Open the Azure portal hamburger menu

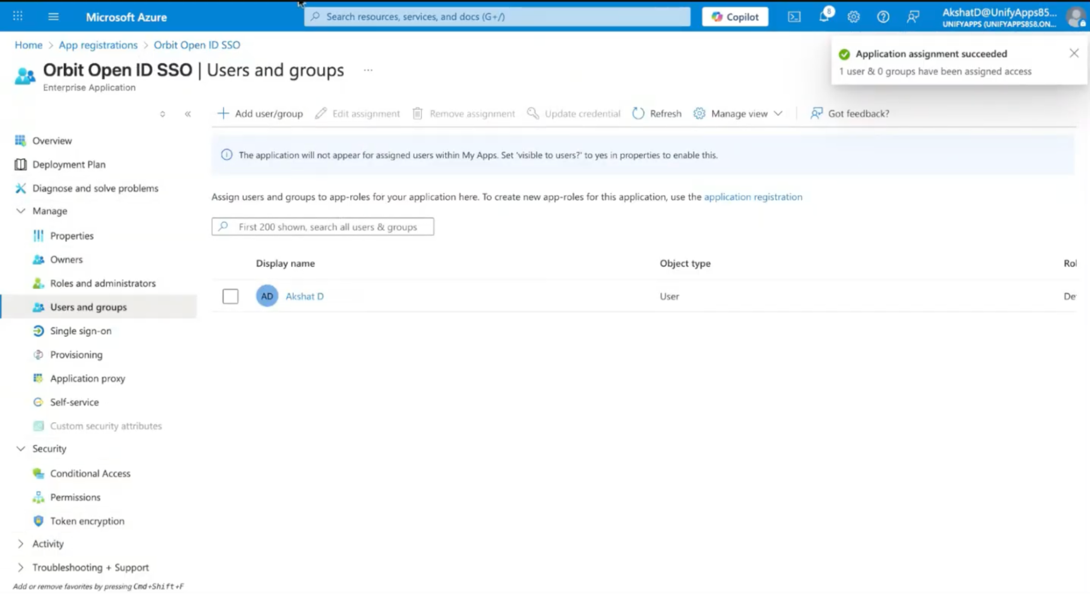(x=53, y=17)
